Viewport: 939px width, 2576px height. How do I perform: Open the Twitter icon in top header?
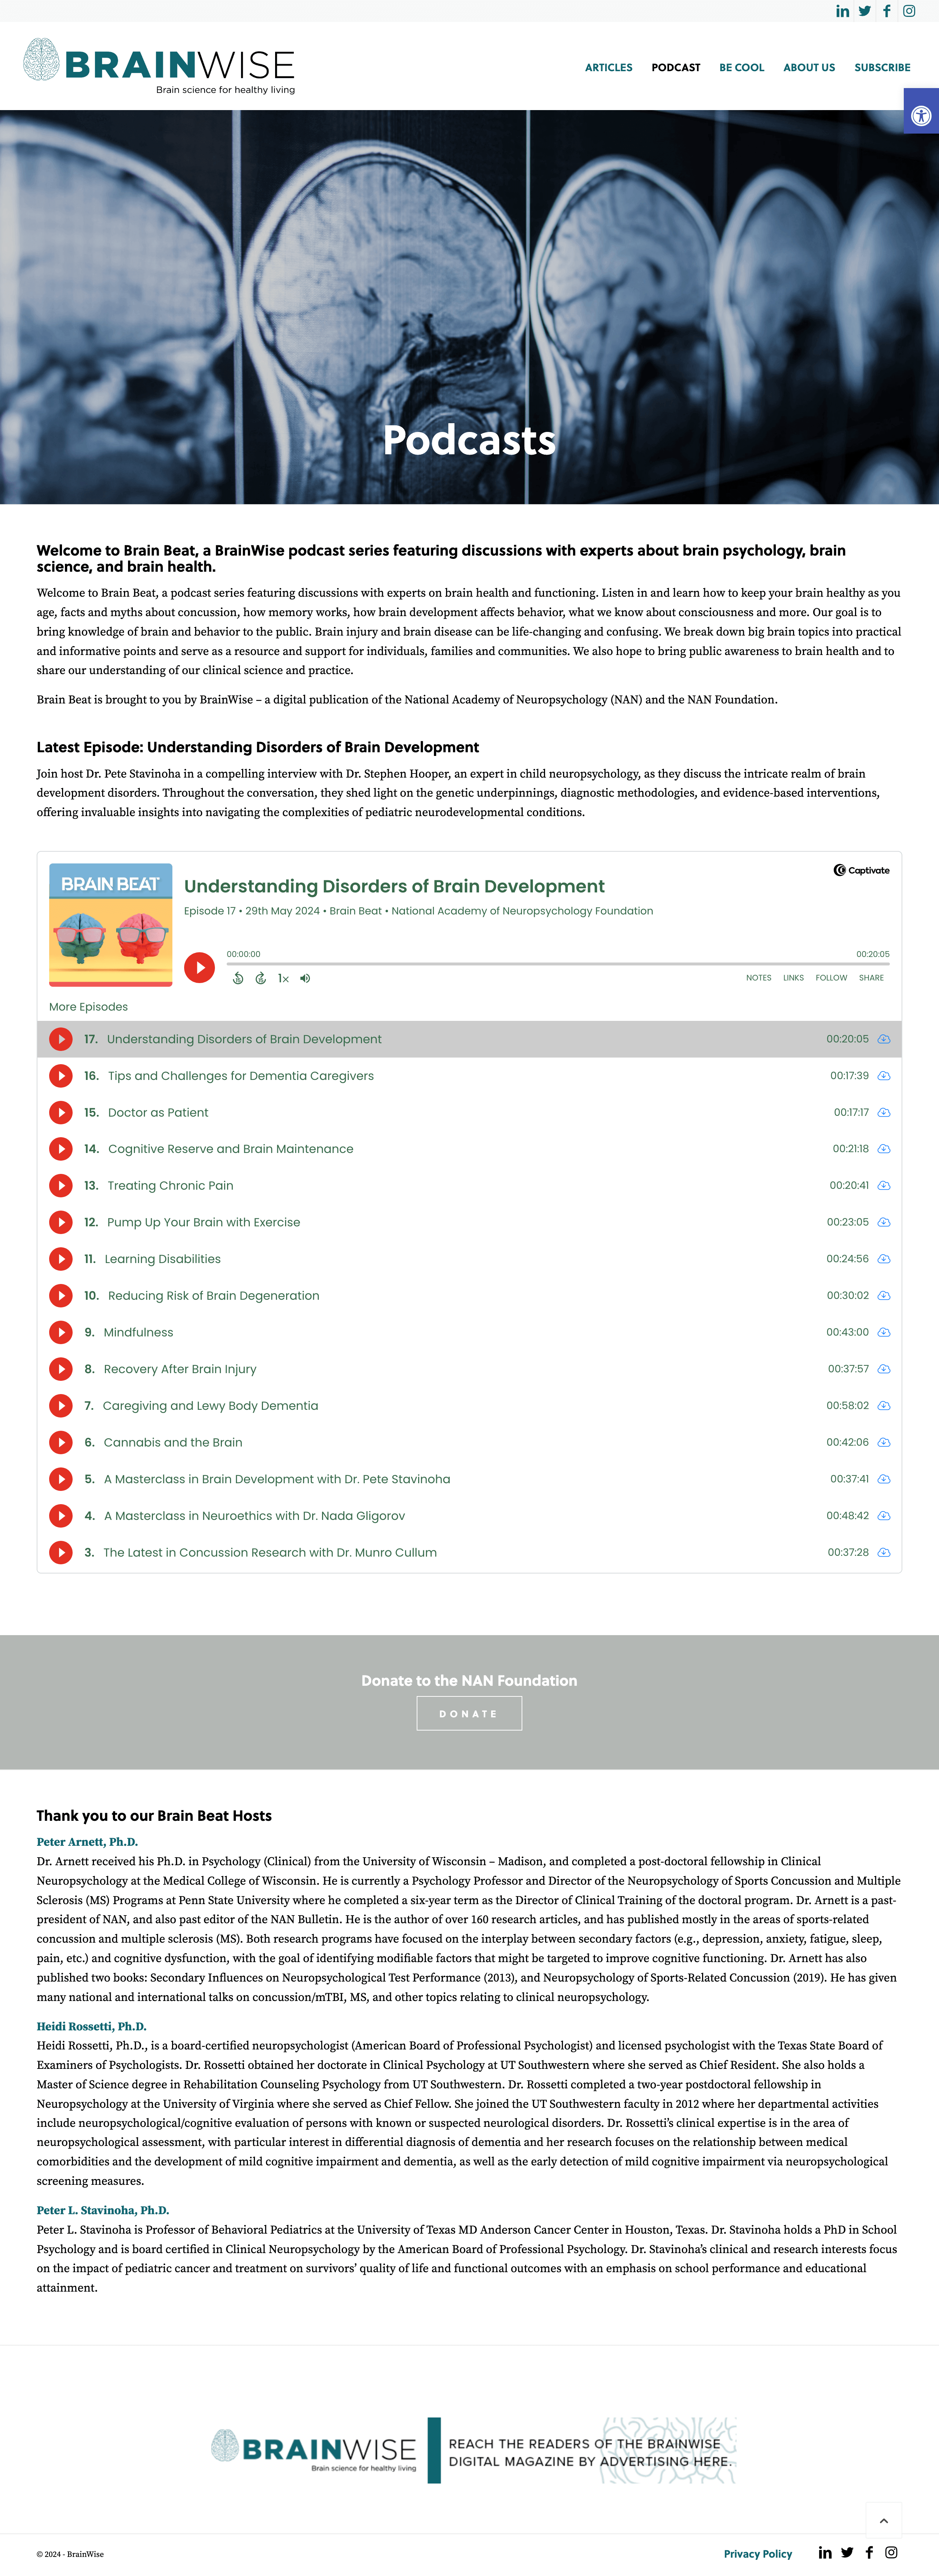(864, 11)
